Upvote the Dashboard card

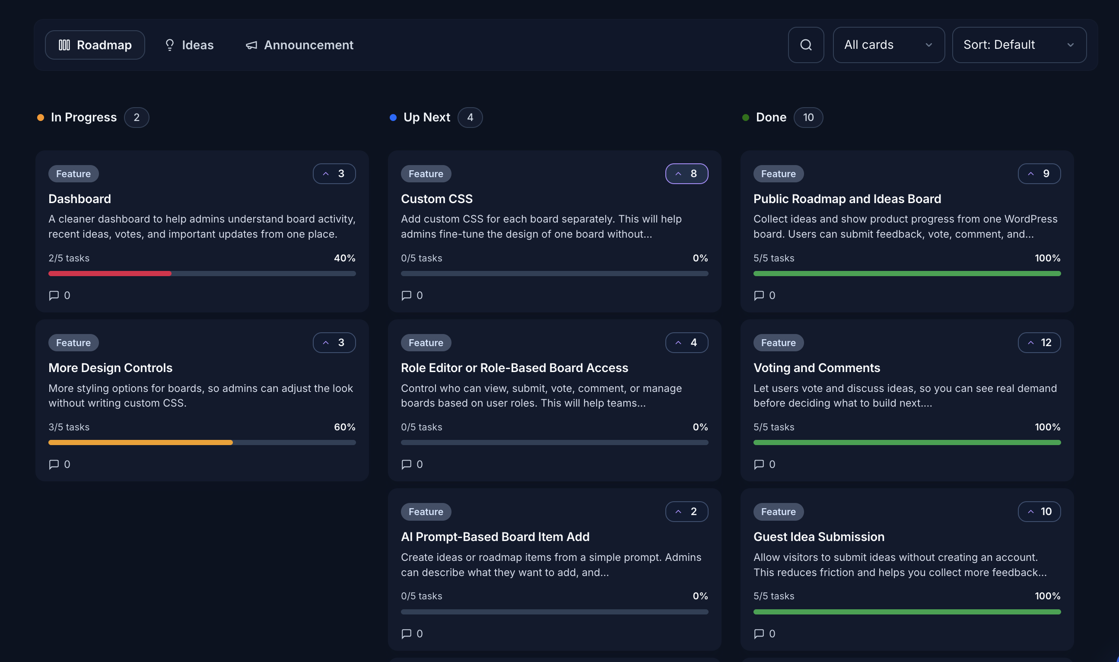tap(334, 174)
